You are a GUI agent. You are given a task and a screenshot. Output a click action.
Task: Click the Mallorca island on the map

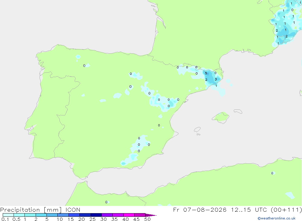[221, 117]
